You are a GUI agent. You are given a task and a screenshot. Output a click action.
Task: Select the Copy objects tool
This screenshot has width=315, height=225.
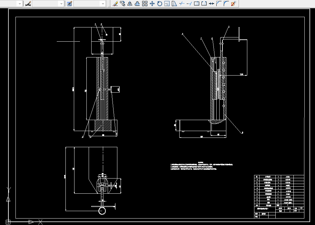point(122,4)
